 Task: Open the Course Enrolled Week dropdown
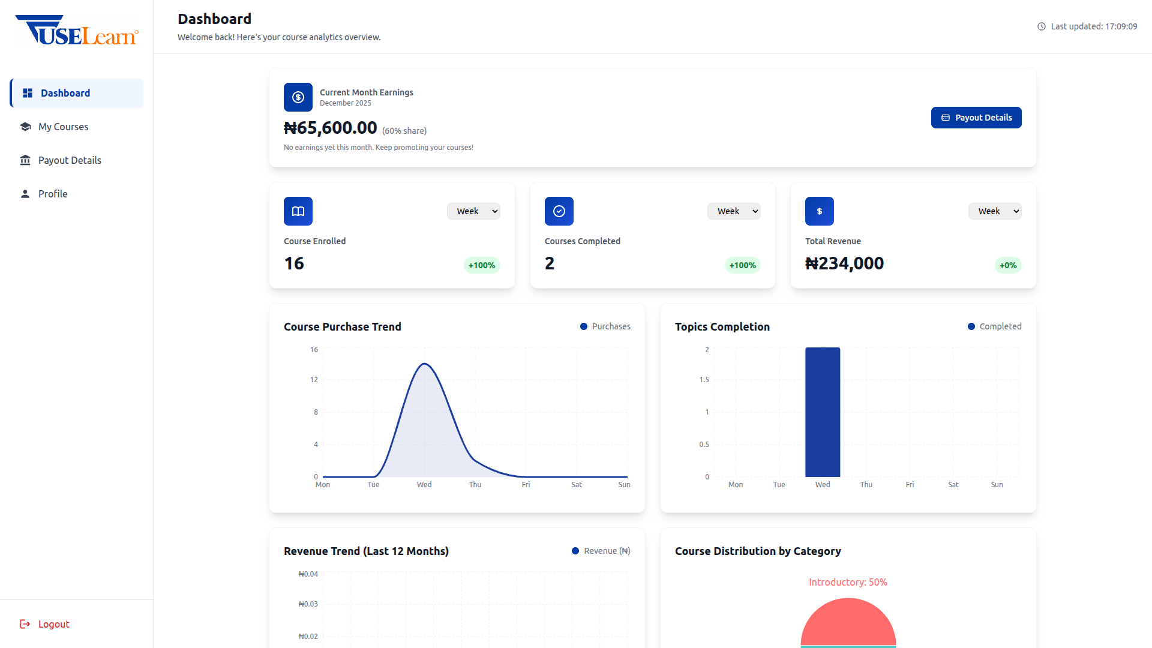pyautogui.click(x=473, y=211)
